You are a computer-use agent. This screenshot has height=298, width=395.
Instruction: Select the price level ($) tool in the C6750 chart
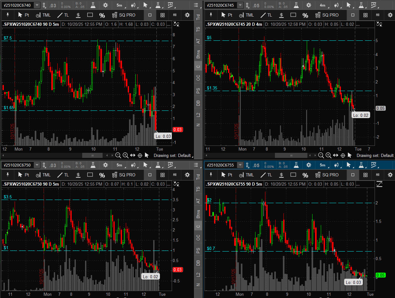(x=78, y=175)
